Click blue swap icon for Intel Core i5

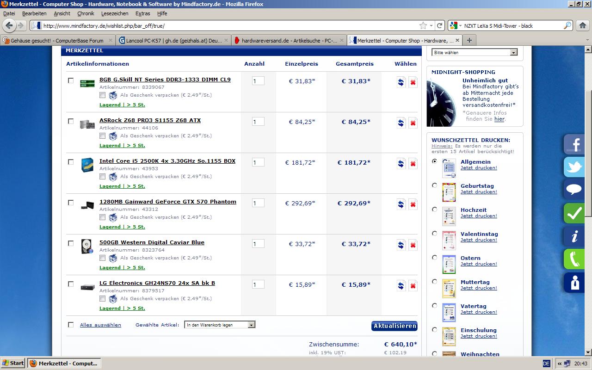click(x=401, y=164)
